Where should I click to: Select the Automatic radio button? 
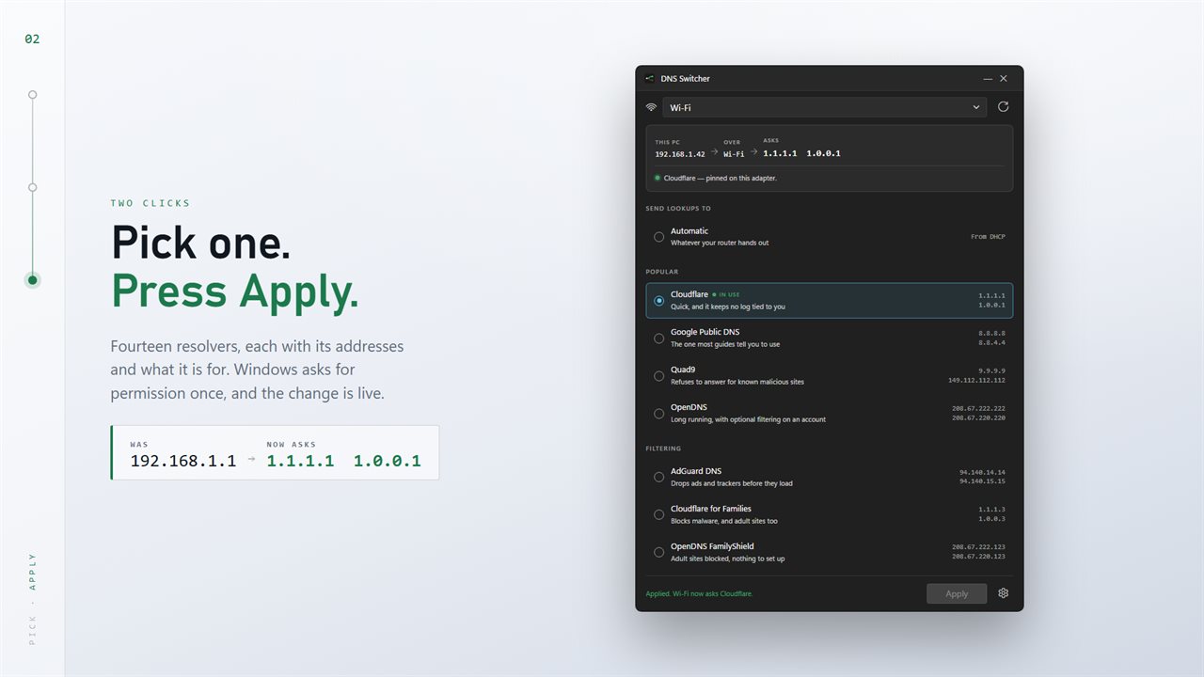point(658,237)
